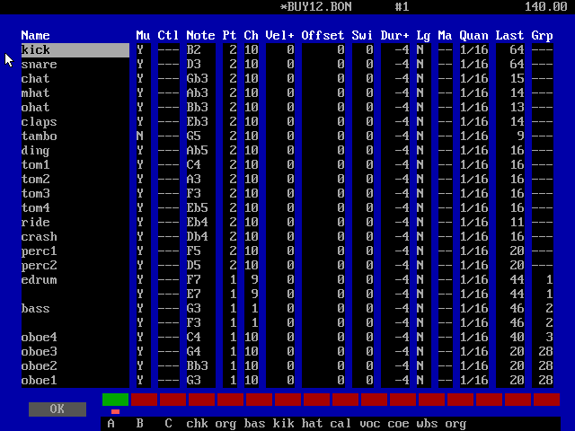Toggle the mute flag on ride track
The image size is (575, 431).
[144, 222]
